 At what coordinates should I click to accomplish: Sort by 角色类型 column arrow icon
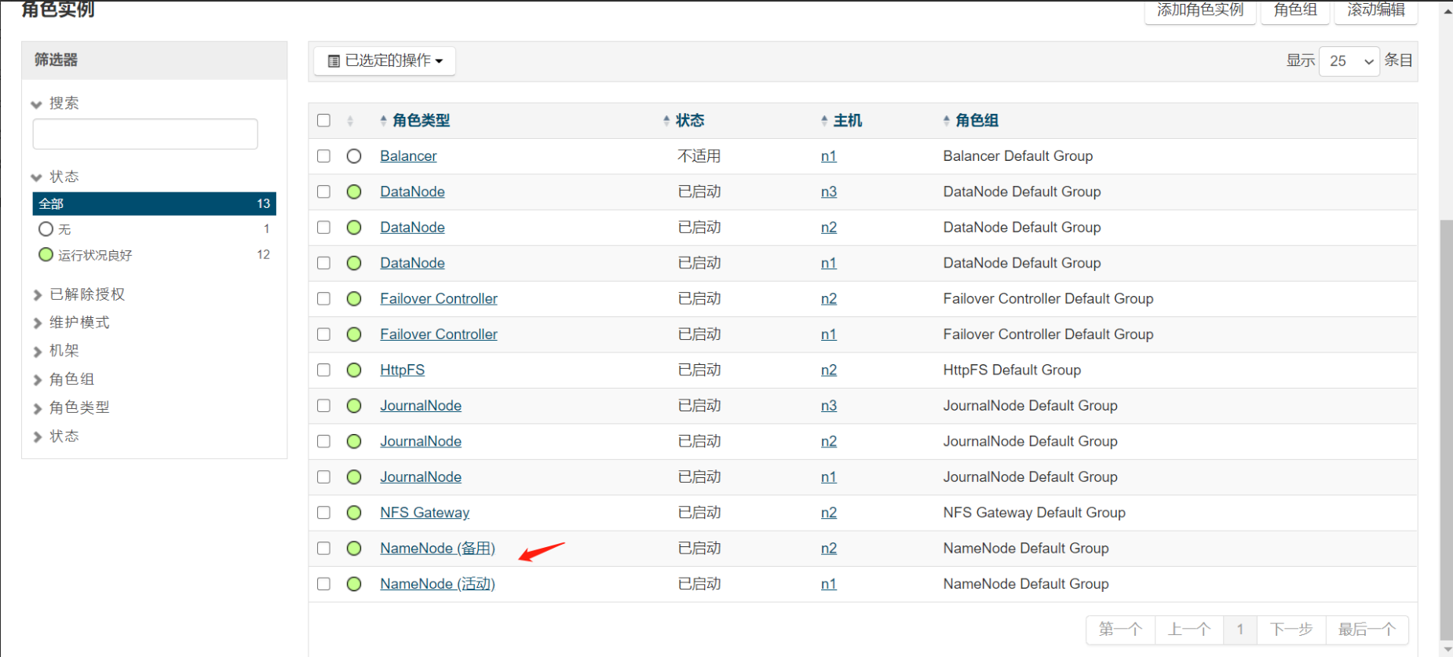[383, 120]
